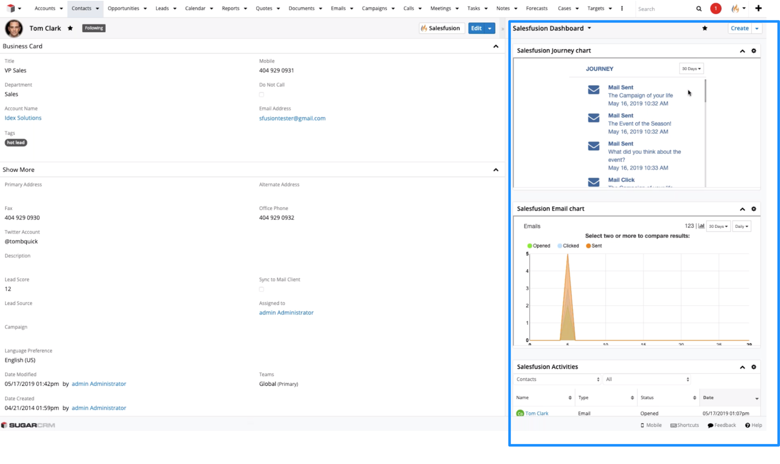This screenshot has width=780, height=464.
Task: Collapse the Salesfusion Activities dashlet
Action: click(742, 367)
